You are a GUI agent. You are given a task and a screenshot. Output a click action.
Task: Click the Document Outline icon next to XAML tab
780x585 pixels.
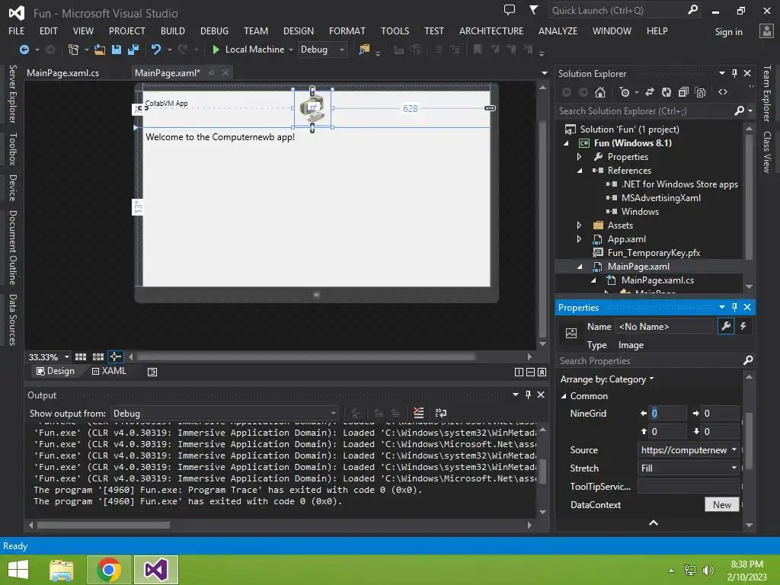pyautogui.click(x=152, y=372)
